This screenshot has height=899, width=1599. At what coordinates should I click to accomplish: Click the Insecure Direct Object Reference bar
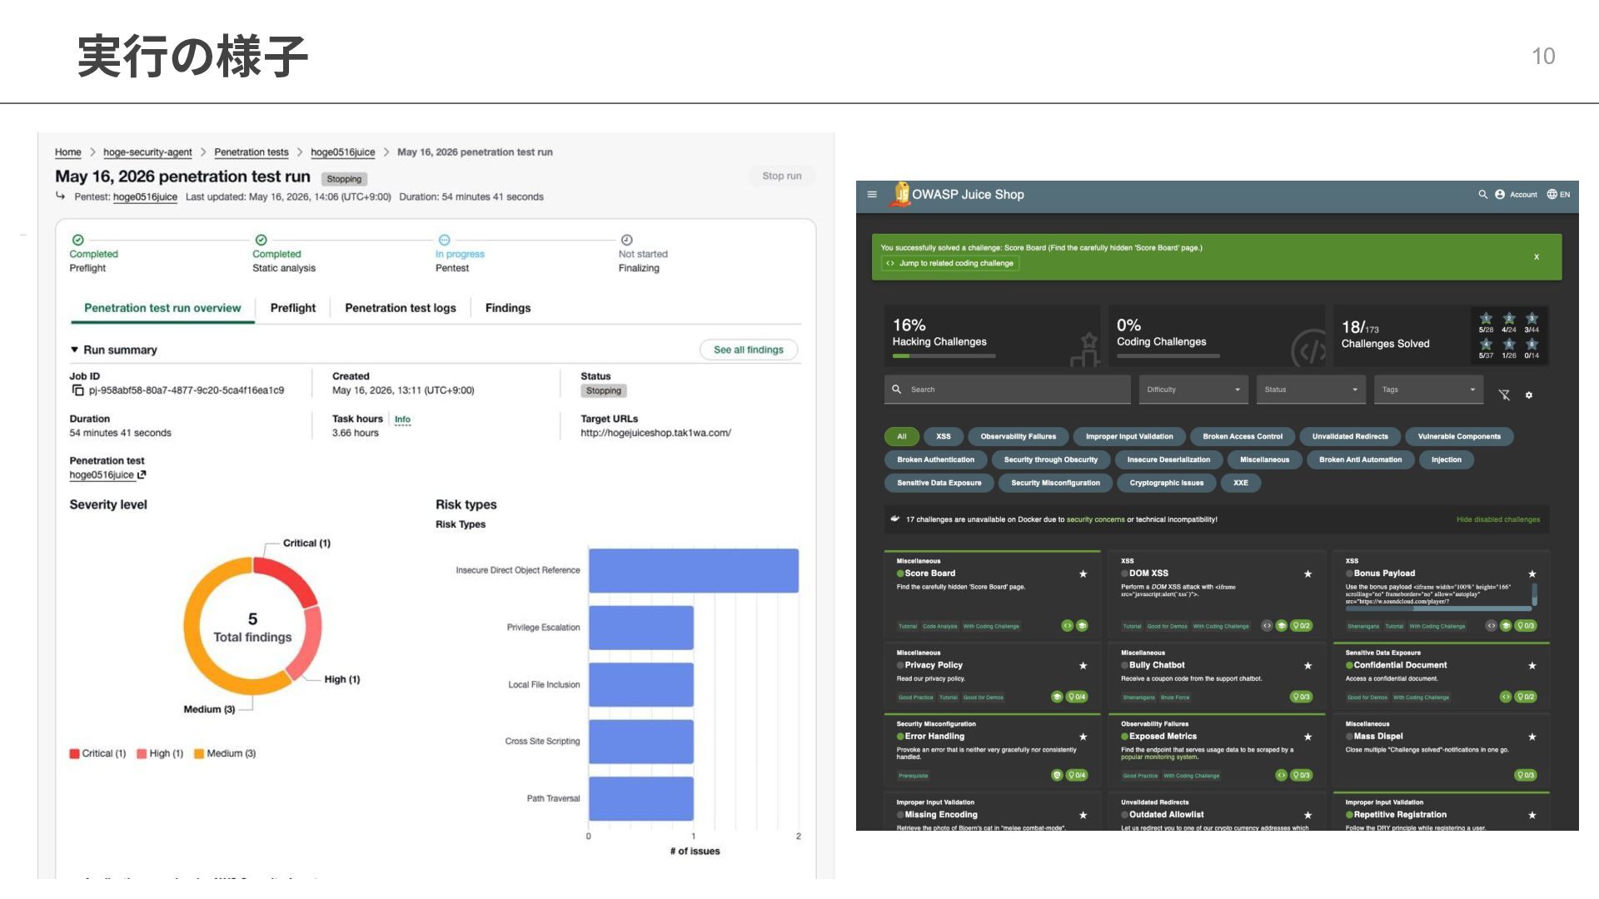(694, 570)
